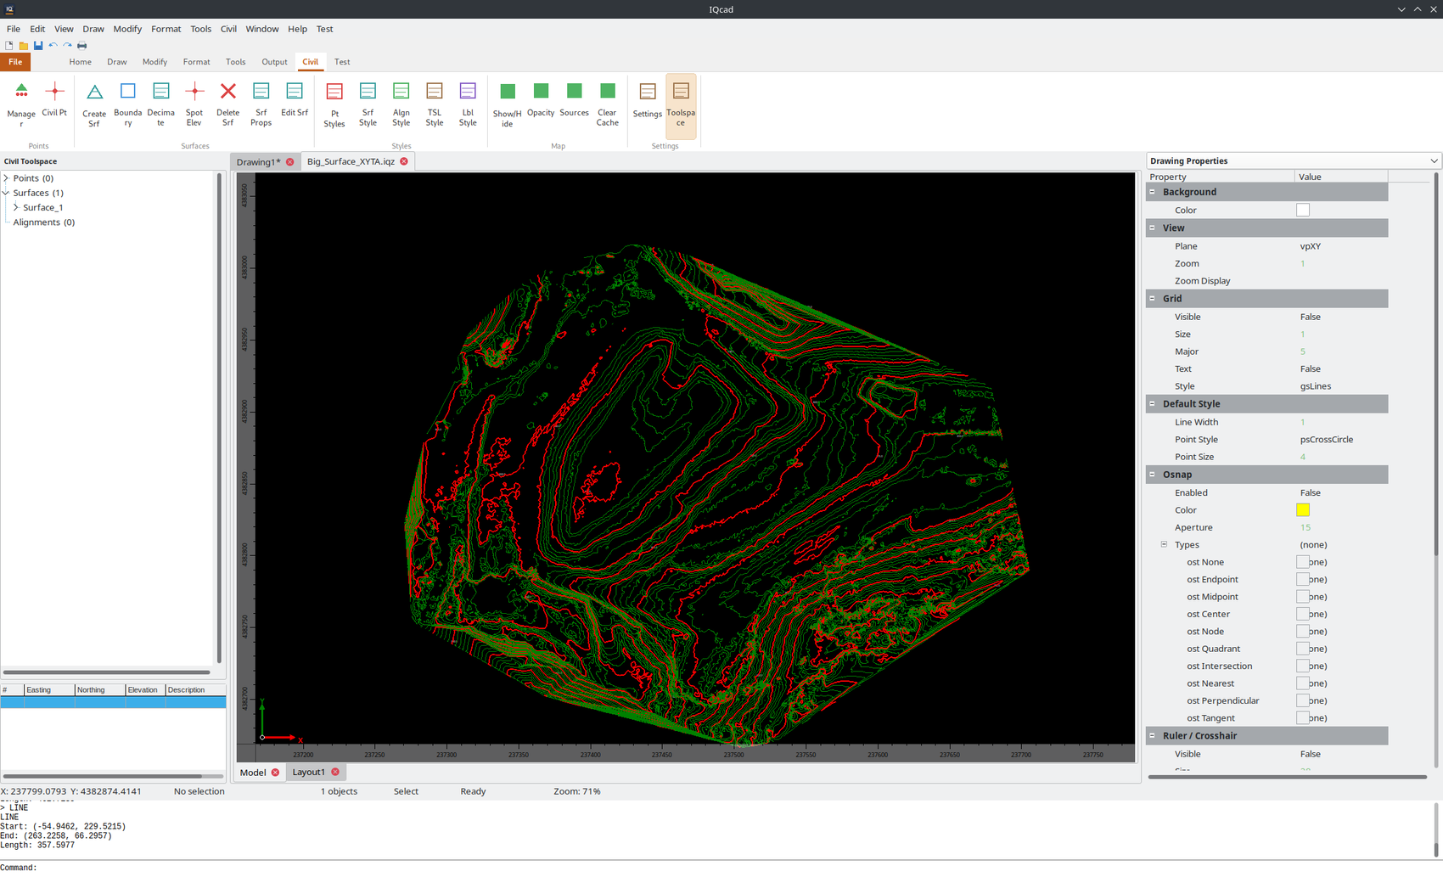
Task: Select the Civil Pt tool
Action: click(x=54, y=100)
